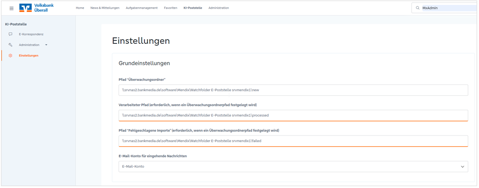479x188 pixels.
Task: Click the Administration wrench icon in sidebar
Action: coord(10,45)
